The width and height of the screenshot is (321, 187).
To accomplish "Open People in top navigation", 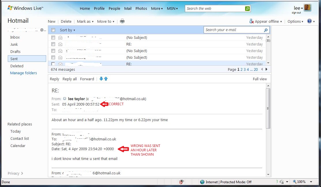I will [114, 8].
